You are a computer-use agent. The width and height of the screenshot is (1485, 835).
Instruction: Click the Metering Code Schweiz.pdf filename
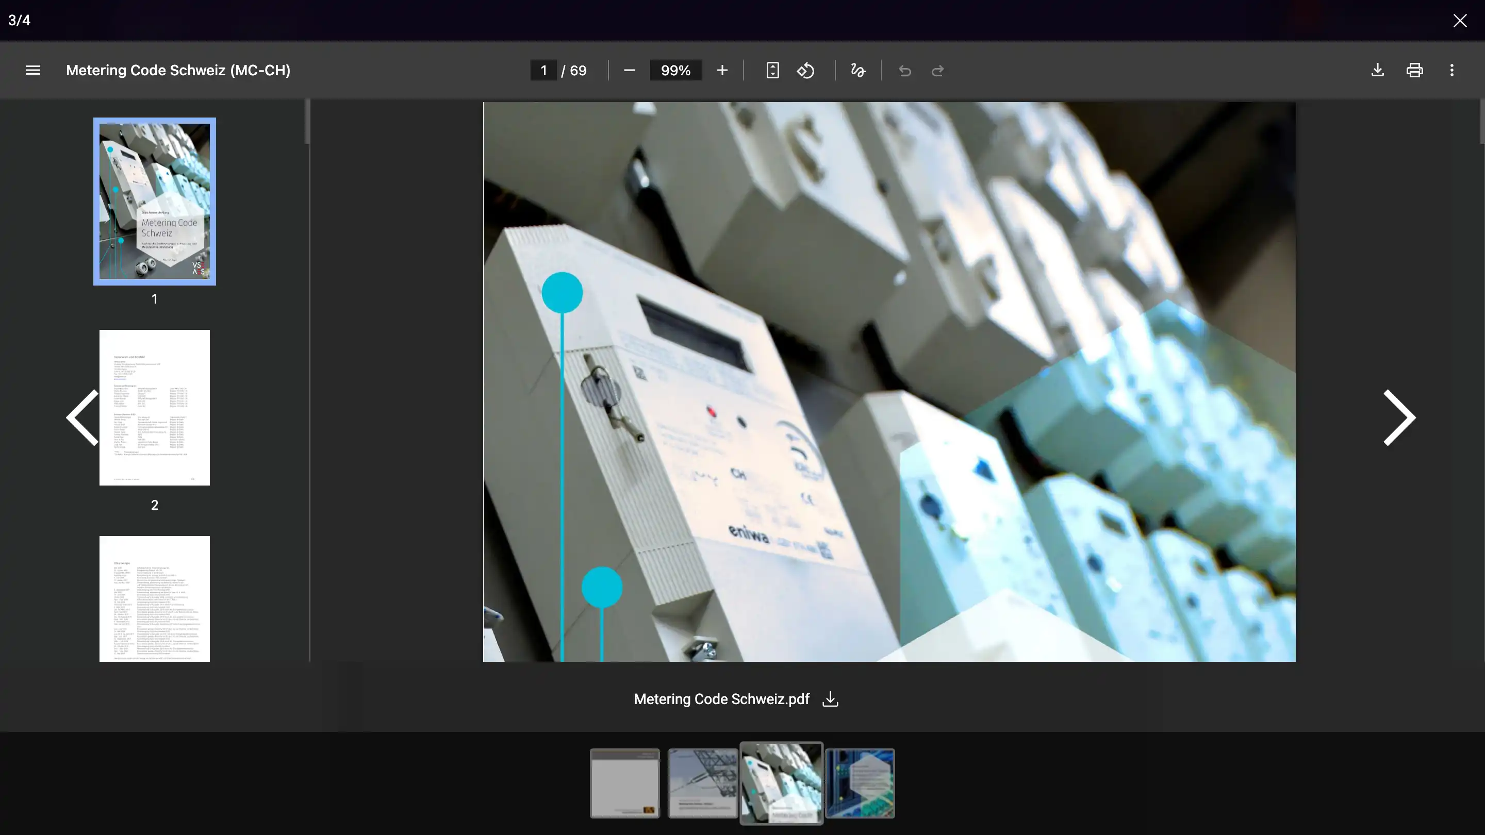click(721, 699)
